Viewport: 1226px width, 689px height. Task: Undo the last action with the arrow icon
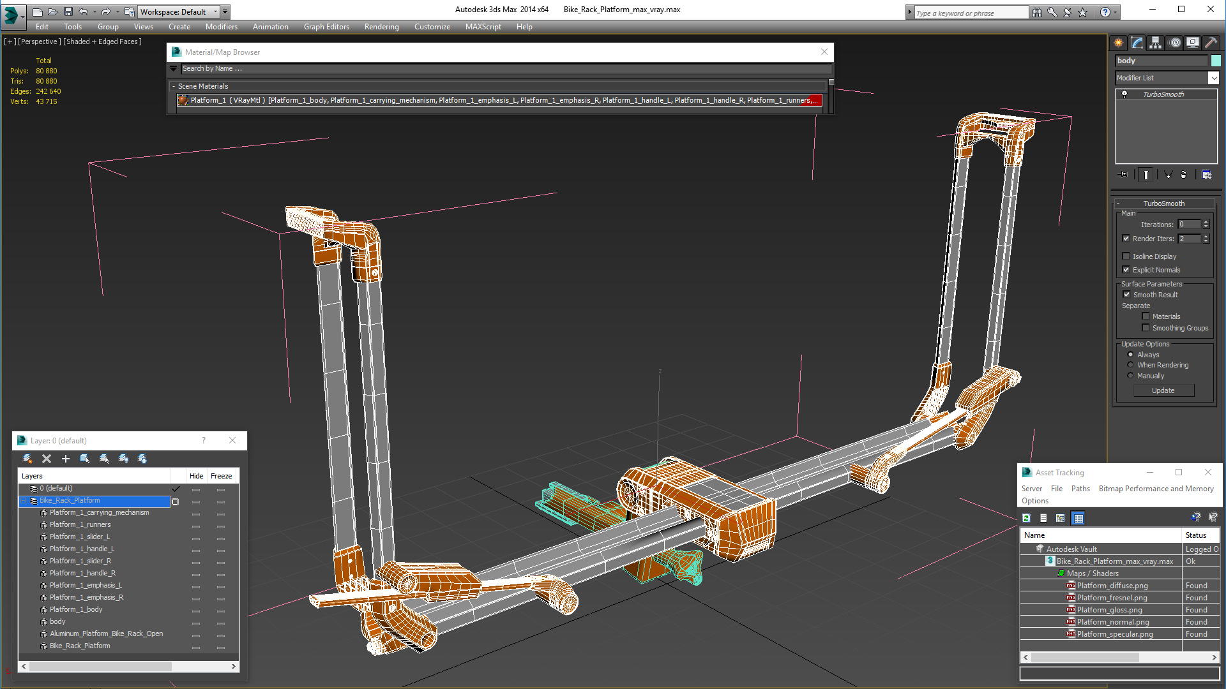83,12
